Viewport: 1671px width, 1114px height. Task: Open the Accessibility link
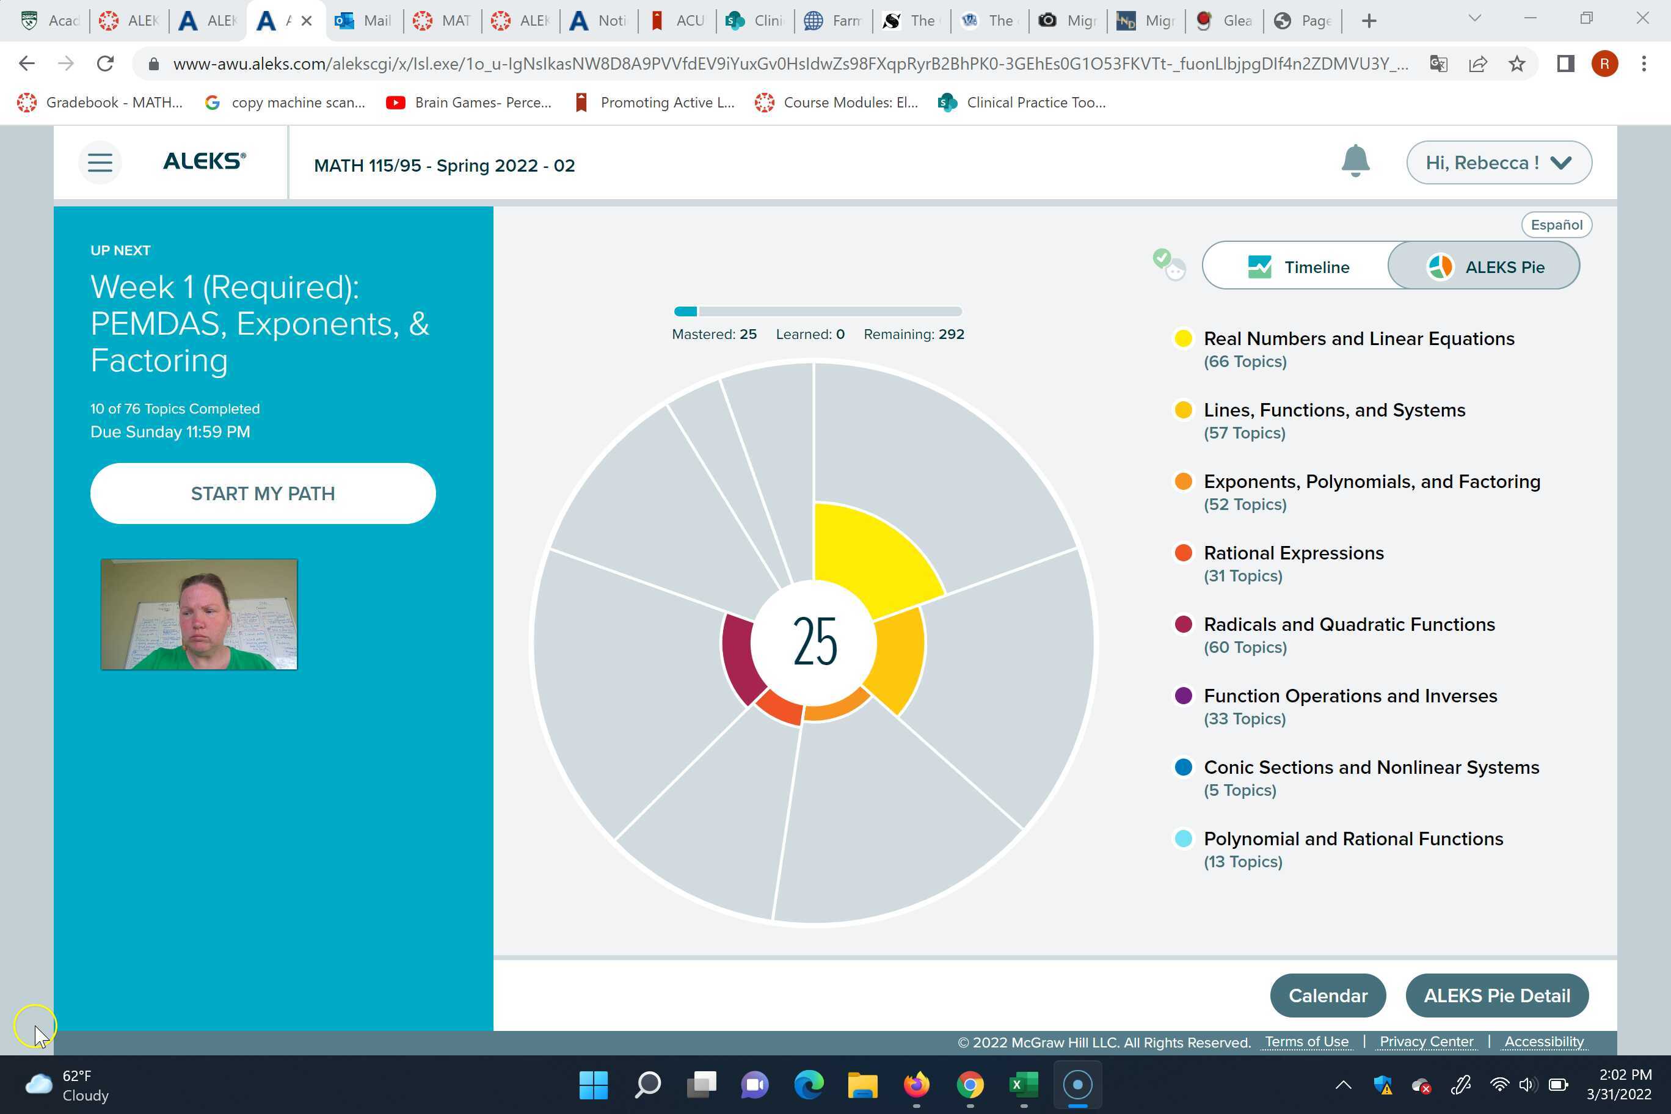pyautogui.click(x=1544, y=1041)
